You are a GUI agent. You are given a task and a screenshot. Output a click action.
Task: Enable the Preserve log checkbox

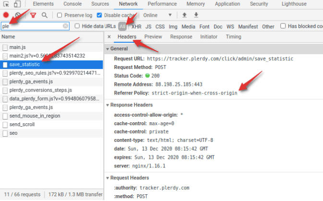60,15
